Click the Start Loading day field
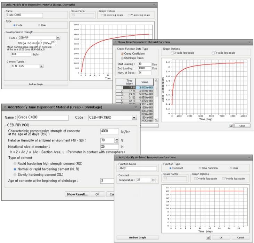This screenshot has height=243, width=254. click(145, 64)
